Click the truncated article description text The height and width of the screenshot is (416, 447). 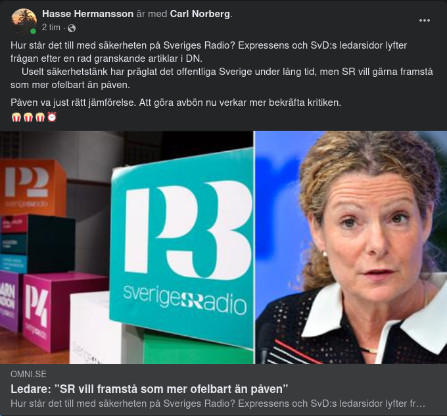tap(218, 404)
